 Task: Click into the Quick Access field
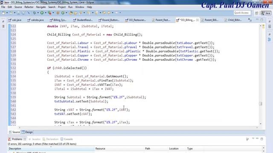242,13
